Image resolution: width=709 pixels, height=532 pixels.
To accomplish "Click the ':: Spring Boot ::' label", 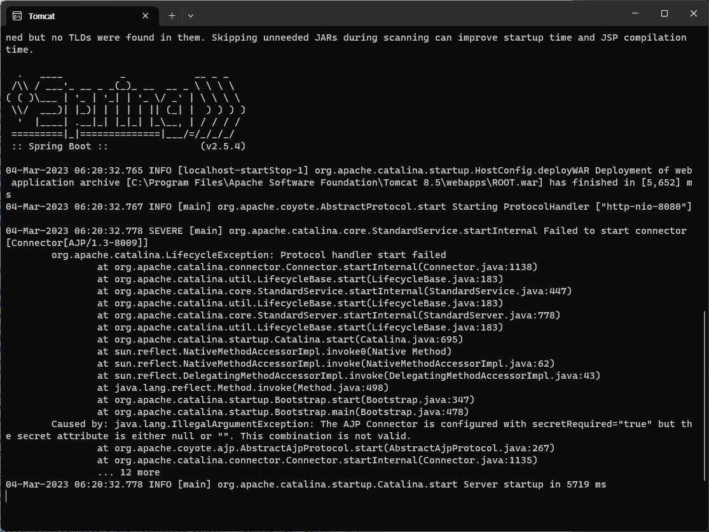I will click(x=60, y=146).
